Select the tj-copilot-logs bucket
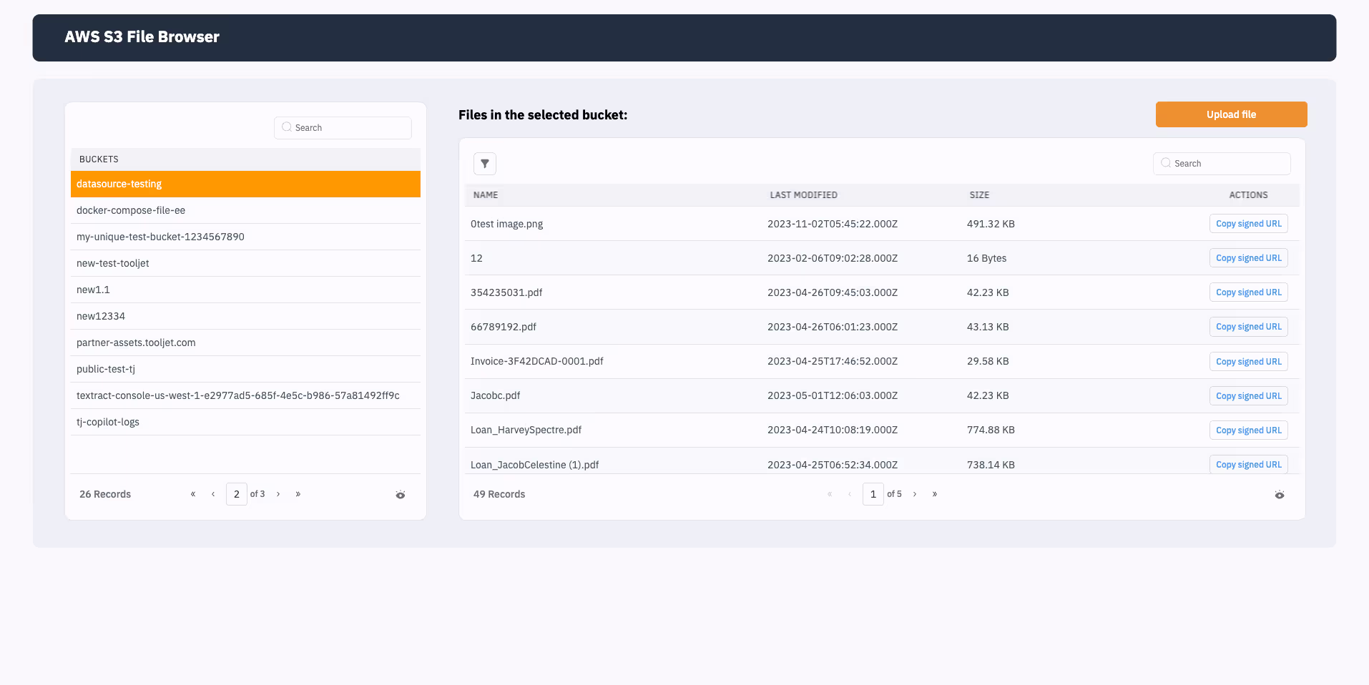The image size is (1369, 685). (x=108, y=422)
